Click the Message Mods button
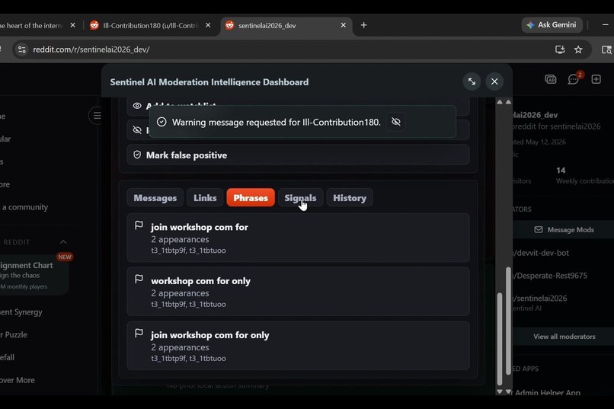Screen dimensions: 614x409 (x=564, y=230)
